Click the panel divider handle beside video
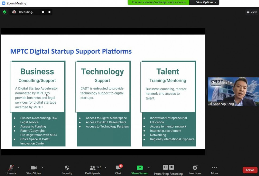Screen dimensions: 259x176 (206, 92)
